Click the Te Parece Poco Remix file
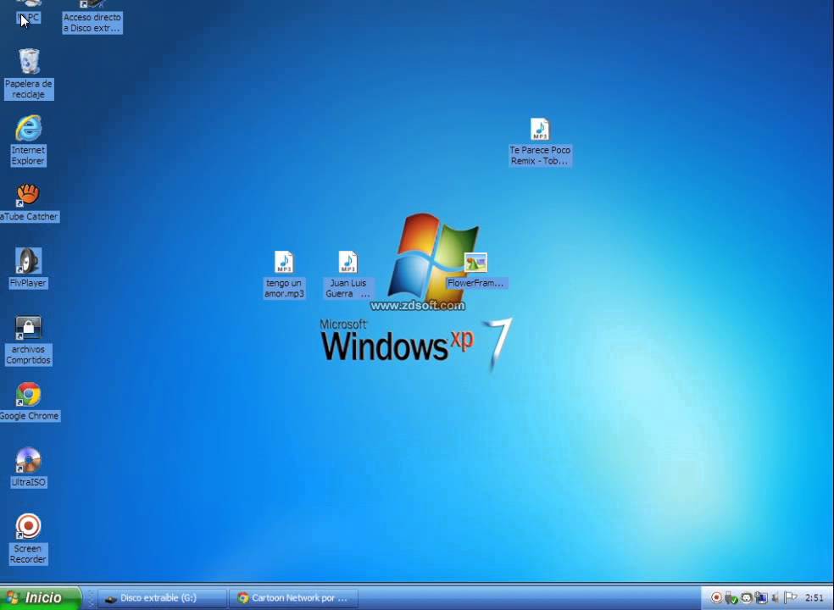This screenshot has width=834, height=610. (540, 130)
